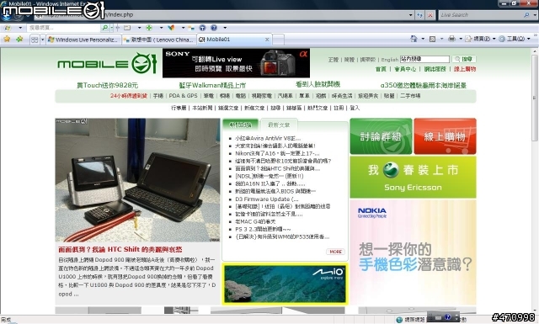The image size is (539, 324).
Task: Open the Live Search provider dropdown
Action: (x=535, y=15)
